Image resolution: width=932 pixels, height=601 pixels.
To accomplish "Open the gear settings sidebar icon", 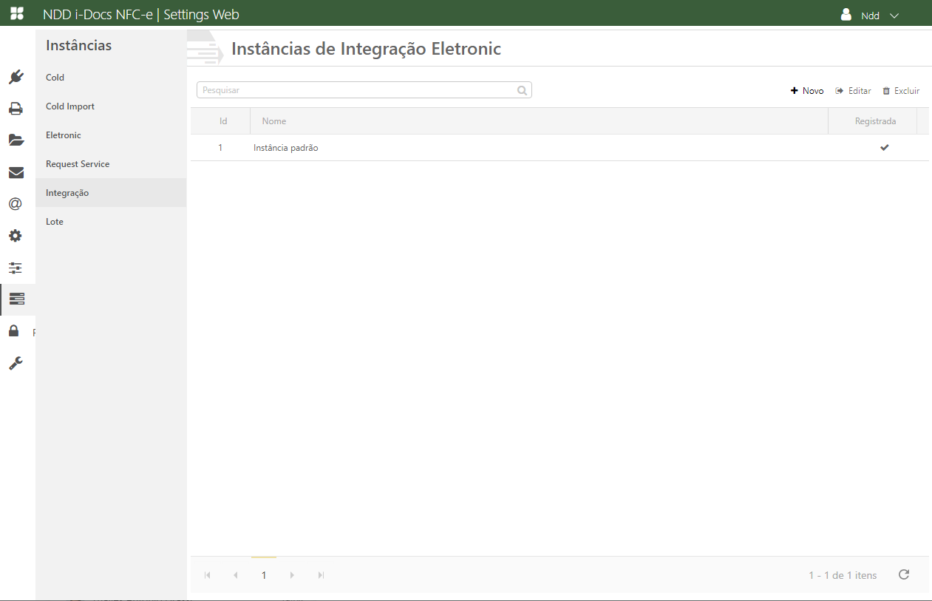I will point(16,236).
